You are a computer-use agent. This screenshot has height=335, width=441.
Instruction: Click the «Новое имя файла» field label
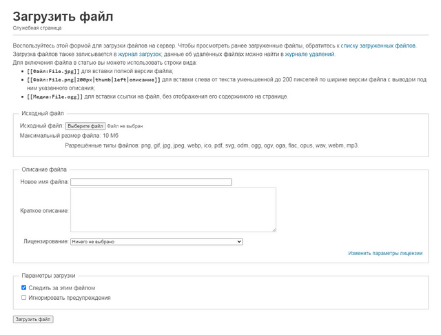pyautogui.click(x=44, y=182)
